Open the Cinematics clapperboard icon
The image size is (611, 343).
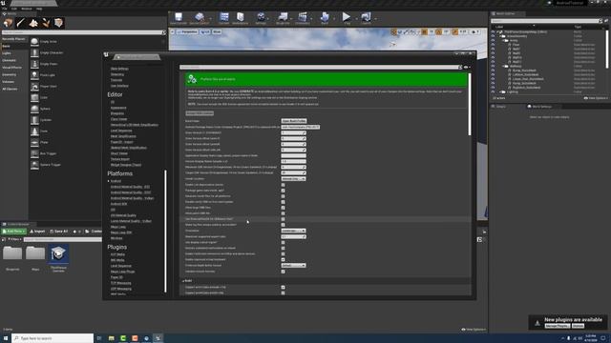tap(303, 17)
